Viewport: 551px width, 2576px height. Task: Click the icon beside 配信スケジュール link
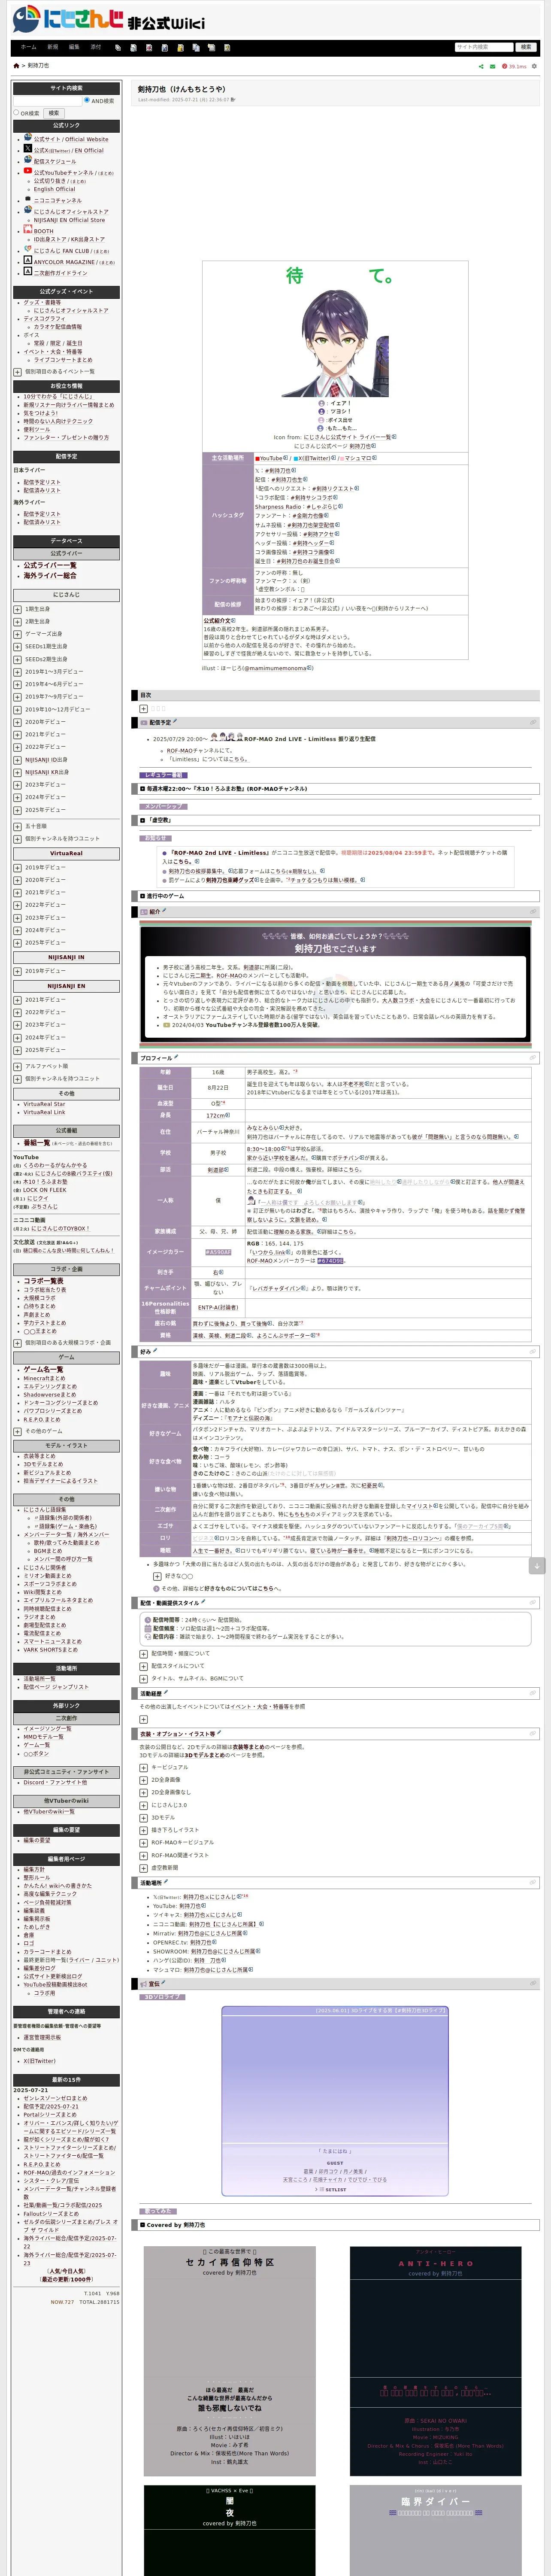point(28,160)
